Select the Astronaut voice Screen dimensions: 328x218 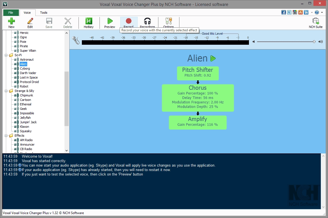pyautogui.click(x=27, y=60)
